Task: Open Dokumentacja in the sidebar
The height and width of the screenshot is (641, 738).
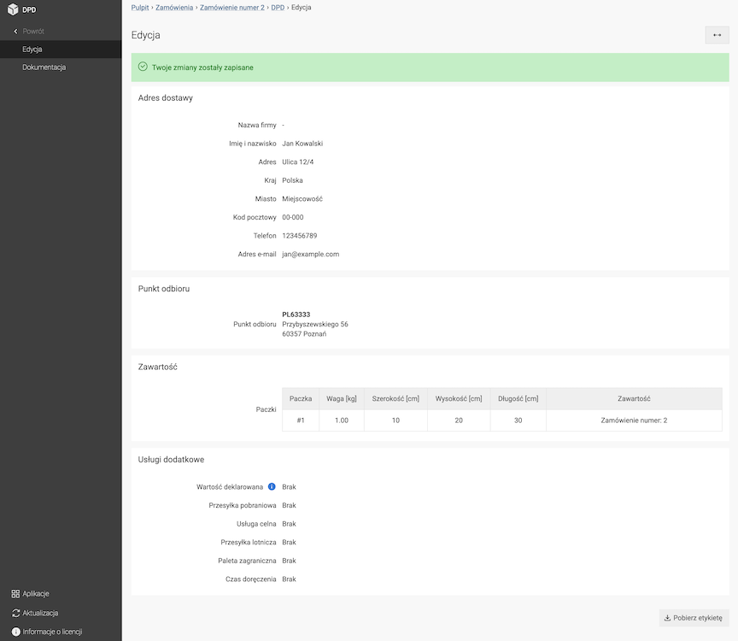Action: [61, 68]
